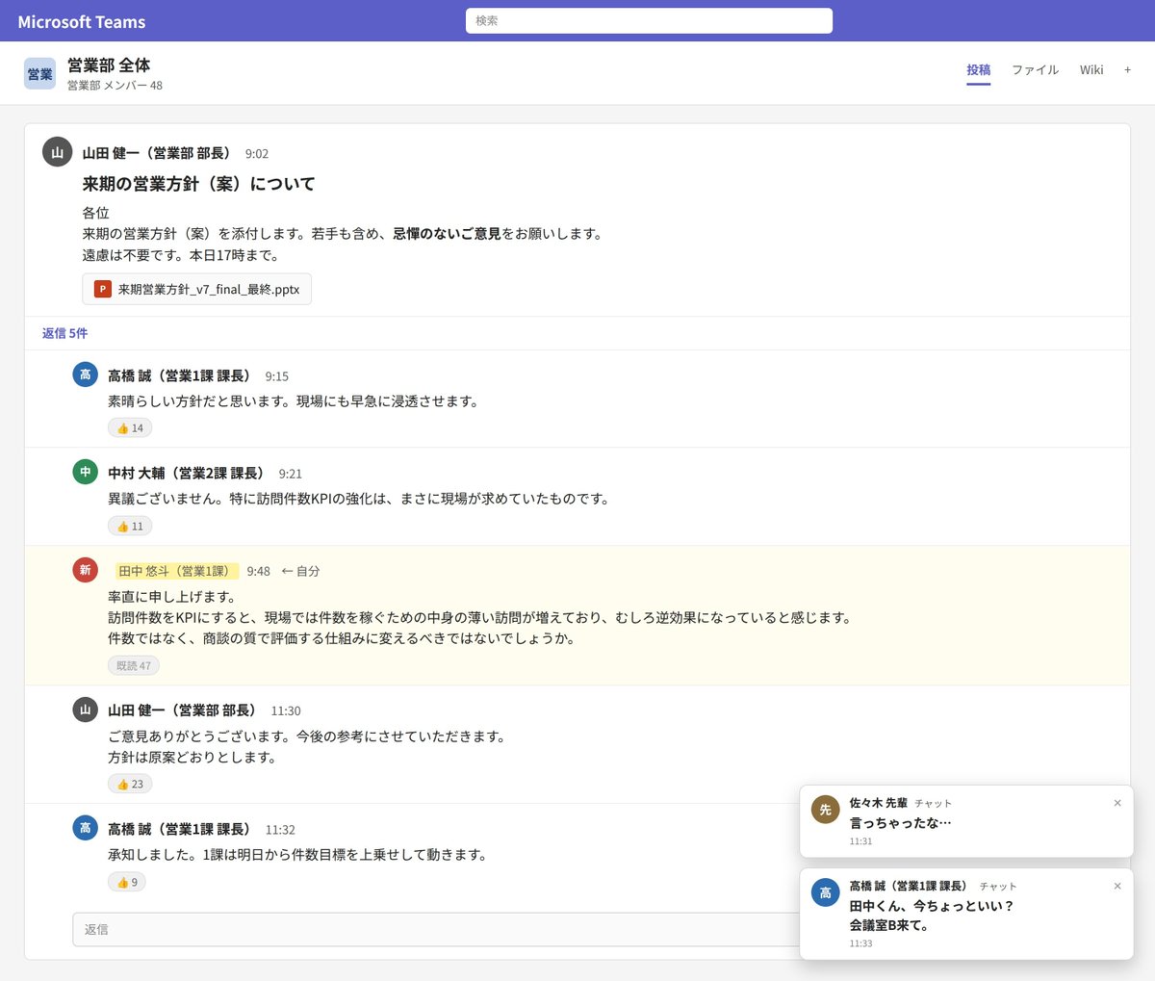1155x981 pixels.
Task: Click the post title 来期の営業方針（案）について
Action: [x=198, y=183]
